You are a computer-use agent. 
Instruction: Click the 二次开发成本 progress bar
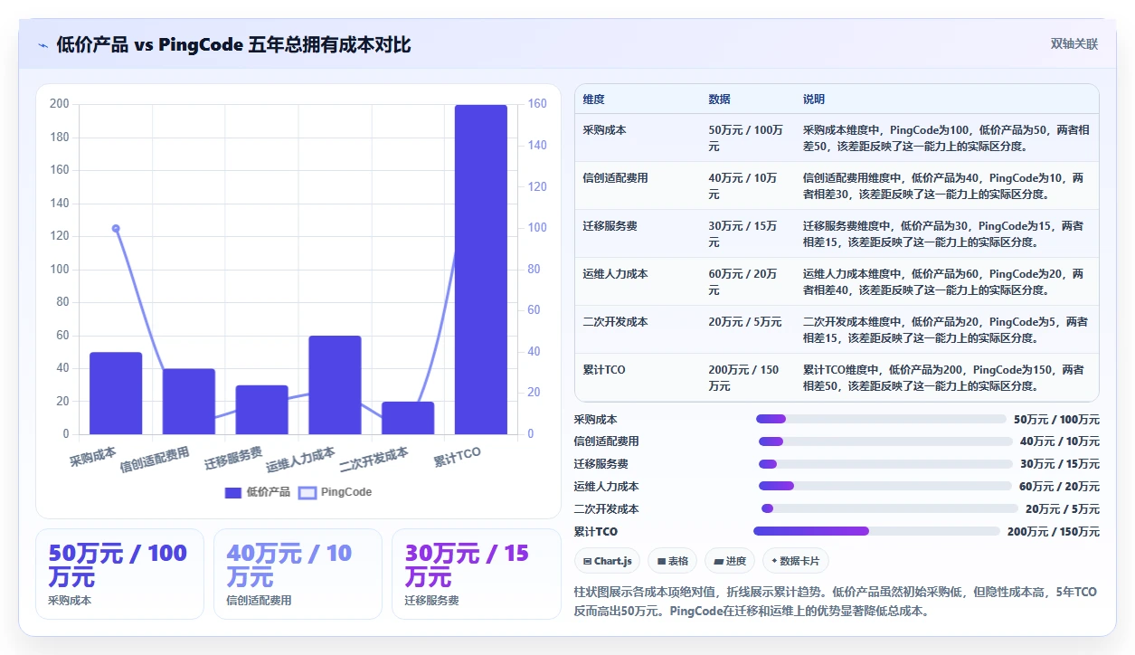890,508
